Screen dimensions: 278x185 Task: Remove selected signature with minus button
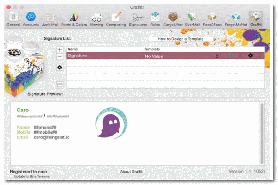(60, 56)
